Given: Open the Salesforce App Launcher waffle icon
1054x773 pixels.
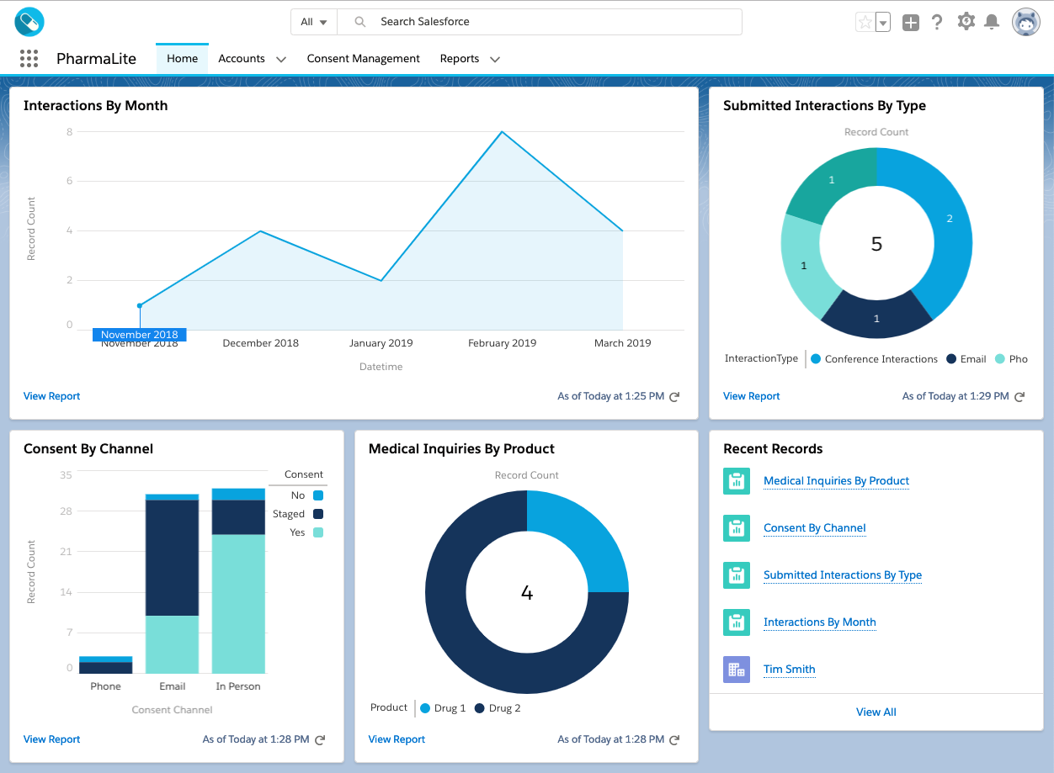Looking at the screenshot, I should point(29,59).
